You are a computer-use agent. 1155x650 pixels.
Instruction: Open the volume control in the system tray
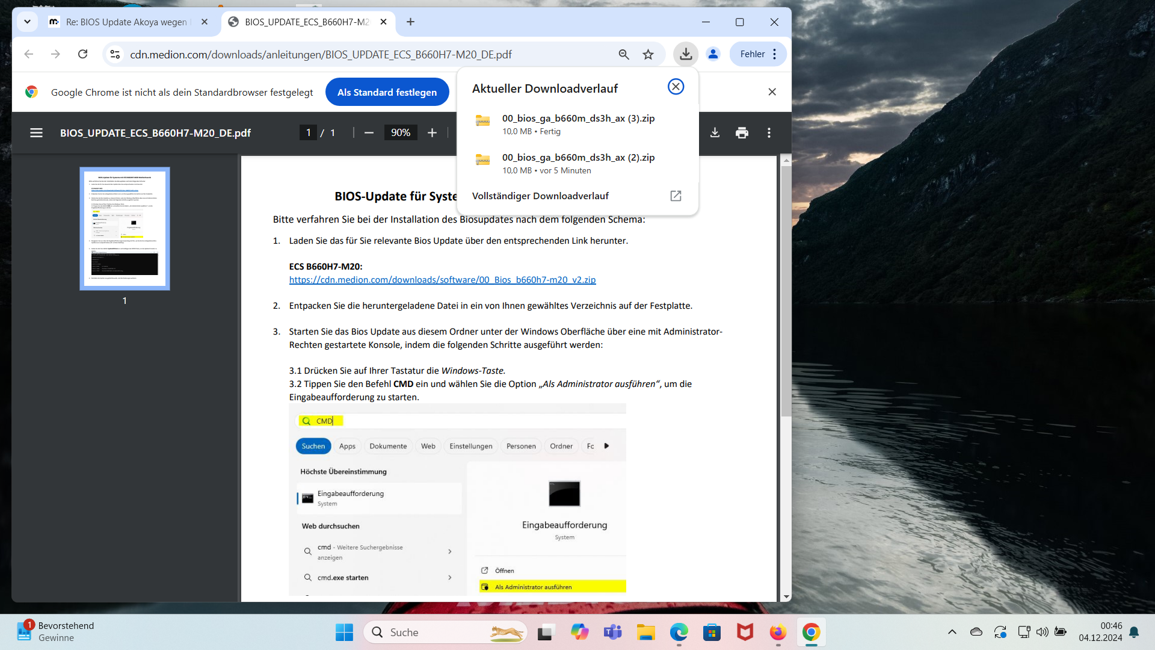[x=1043, y=632]
